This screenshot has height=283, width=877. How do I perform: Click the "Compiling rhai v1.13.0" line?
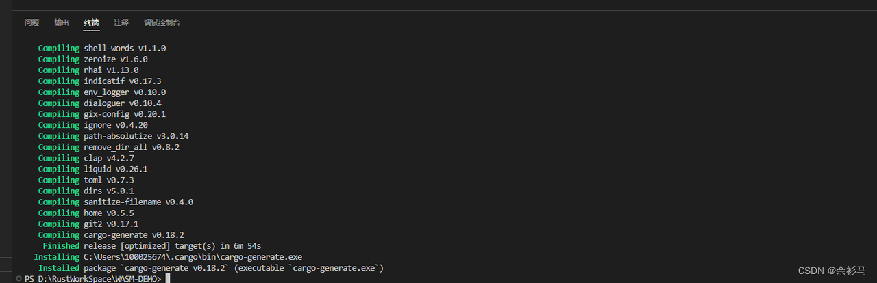point(88,70)
